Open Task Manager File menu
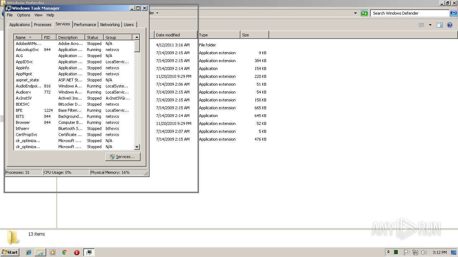Image resolution: width=458 pixels, height=257 pixels. coord(10,15)
